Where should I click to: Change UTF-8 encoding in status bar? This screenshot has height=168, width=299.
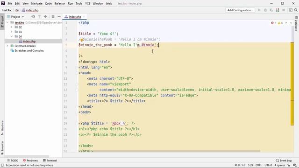268,165
